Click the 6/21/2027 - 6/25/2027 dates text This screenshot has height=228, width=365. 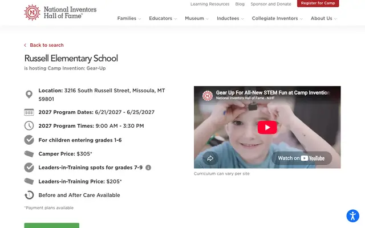124,112
